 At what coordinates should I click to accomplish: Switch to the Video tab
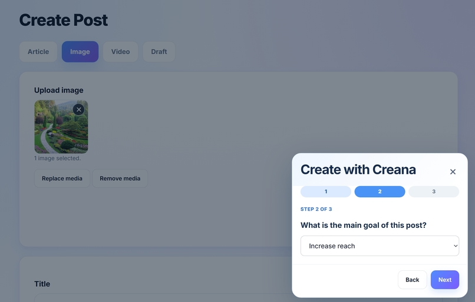120,52
